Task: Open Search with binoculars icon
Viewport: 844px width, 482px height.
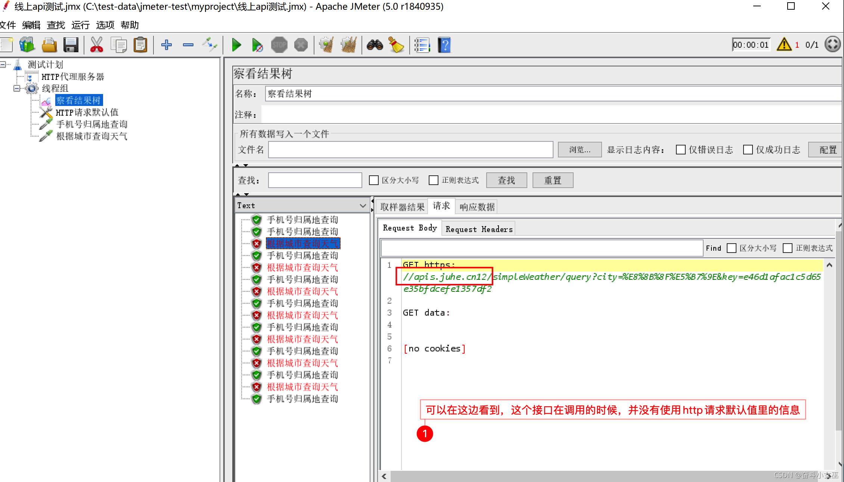Action: pos(375,45)
